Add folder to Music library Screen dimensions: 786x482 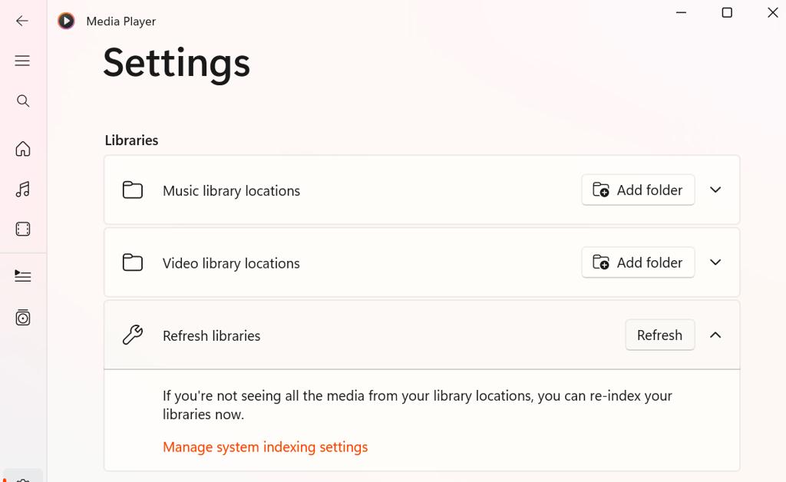tap(638, 190)
